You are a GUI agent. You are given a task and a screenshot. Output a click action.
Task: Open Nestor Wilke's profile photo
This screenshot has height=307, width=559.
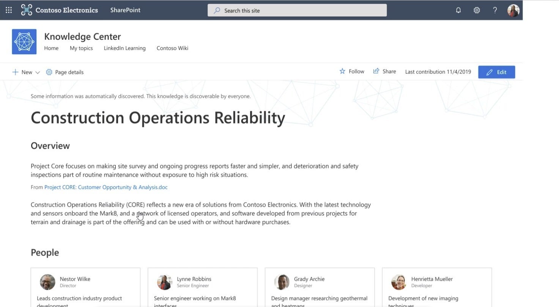coord(47,282)
